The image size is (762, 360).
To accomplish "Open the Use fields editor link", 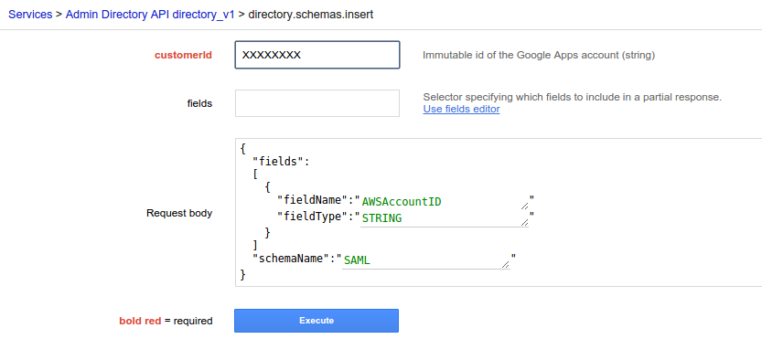I will 461,109.
